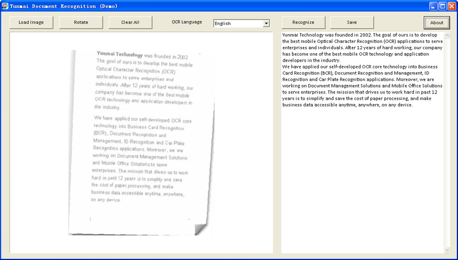Click the Load Image button

click(31, 22)
